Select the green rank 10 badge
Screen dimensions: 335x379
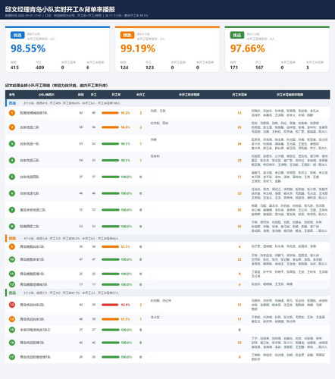(x=12, y=259)
